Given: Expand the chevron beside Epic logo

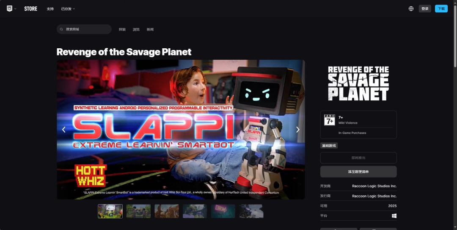Looking at the screenshot, I should click(16, 9).
